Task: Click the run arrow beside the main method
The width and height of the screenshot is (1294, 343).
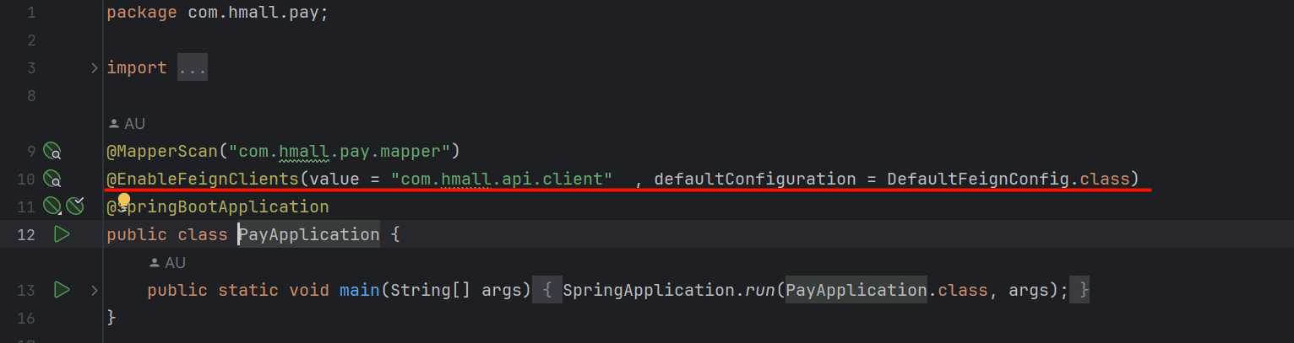Action: 61,290
